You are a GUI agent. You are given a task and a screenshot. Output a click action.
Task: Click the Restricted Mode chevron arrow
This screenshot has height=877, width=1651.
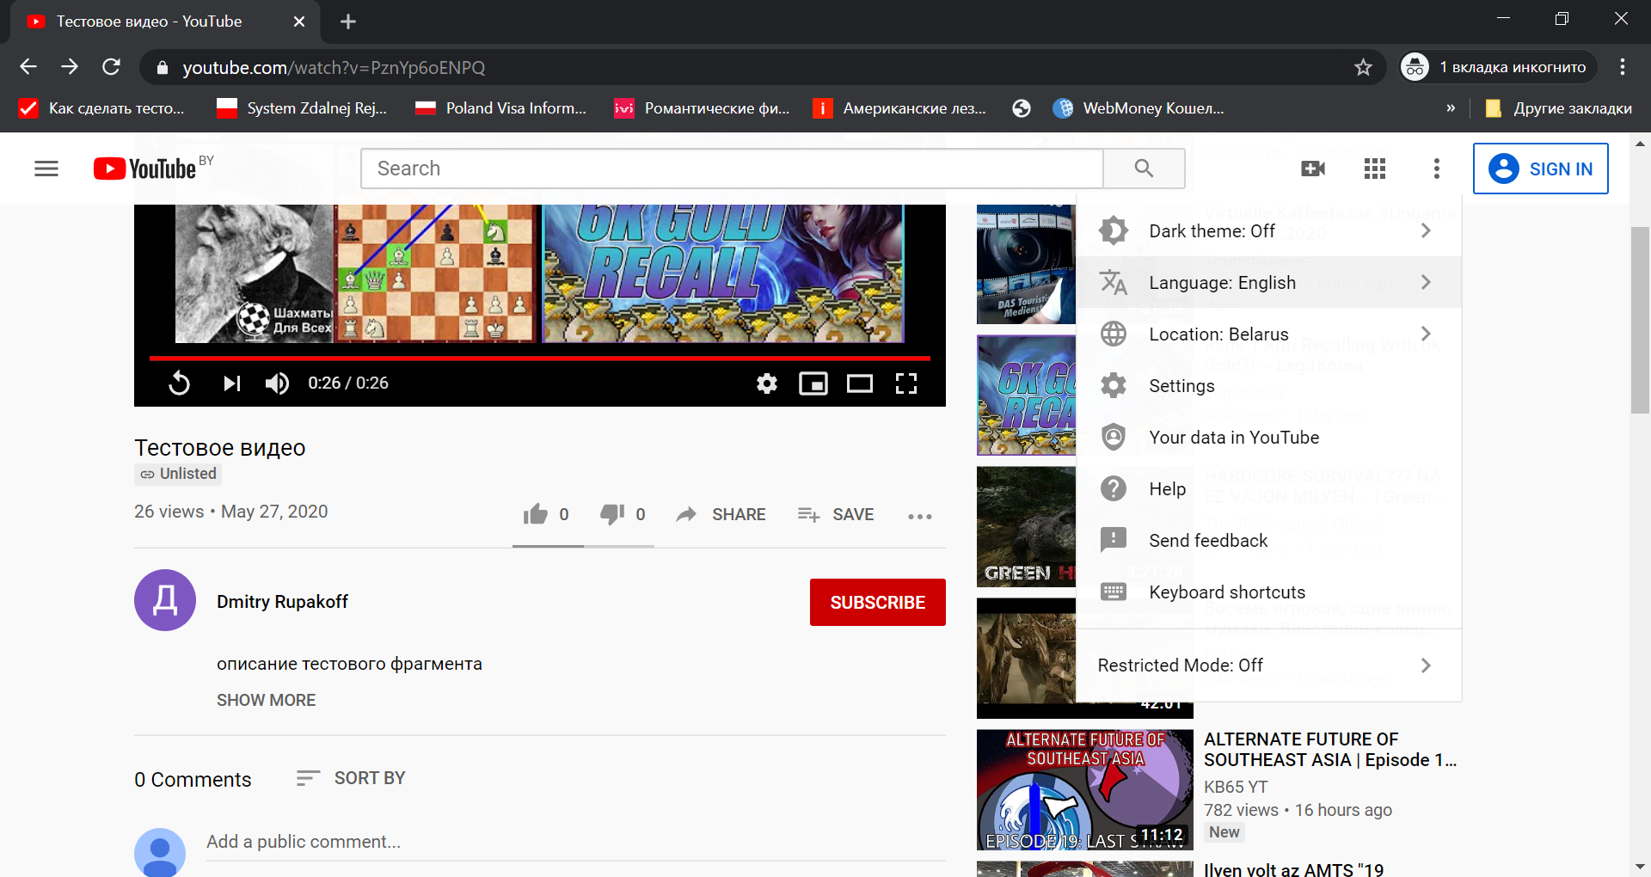(x=1426, y=665)
